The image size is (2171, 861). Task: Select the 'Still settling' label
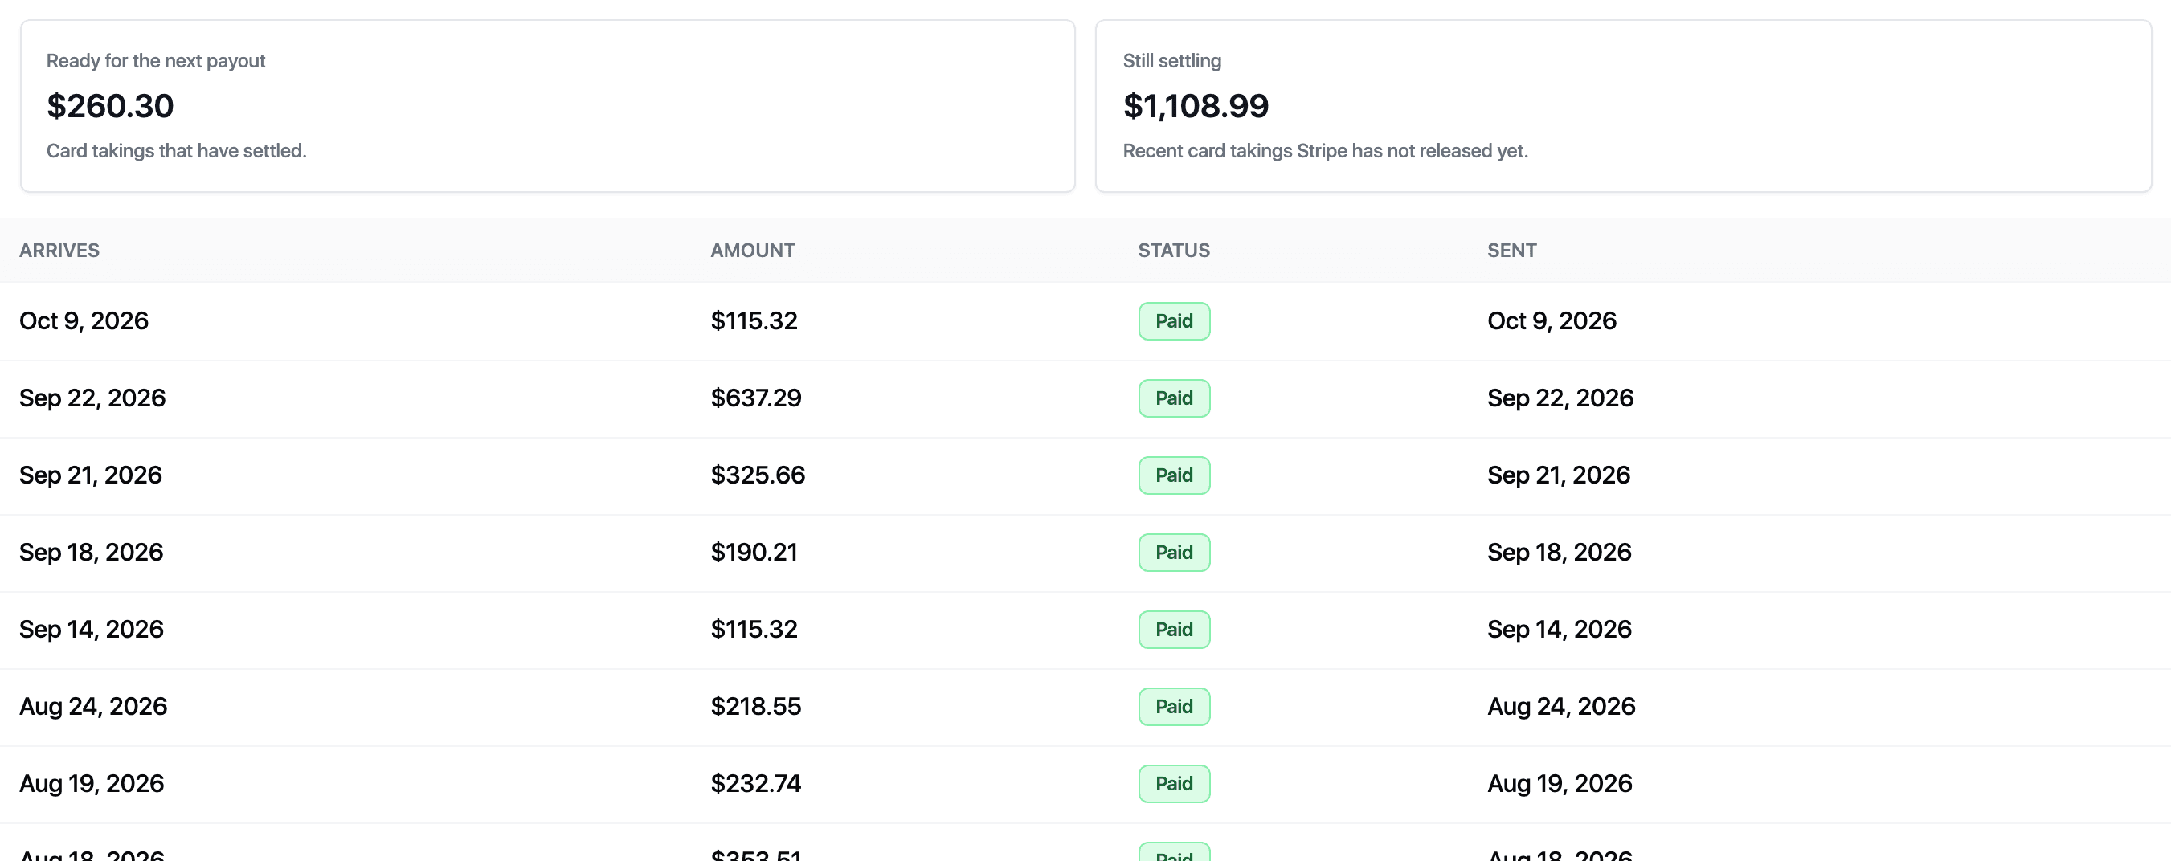[1171, 61]
